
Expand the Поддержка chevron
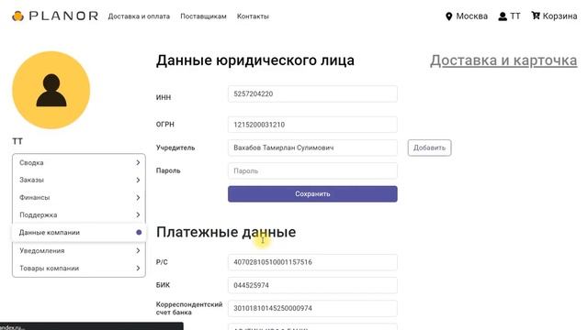click(x=138, y=215)
